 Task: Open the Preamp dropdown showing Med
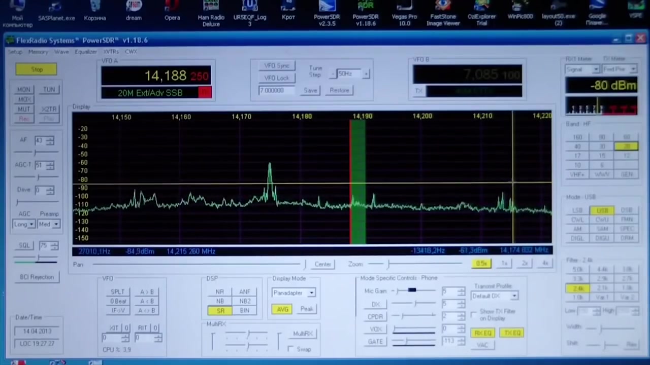point(49,224)
